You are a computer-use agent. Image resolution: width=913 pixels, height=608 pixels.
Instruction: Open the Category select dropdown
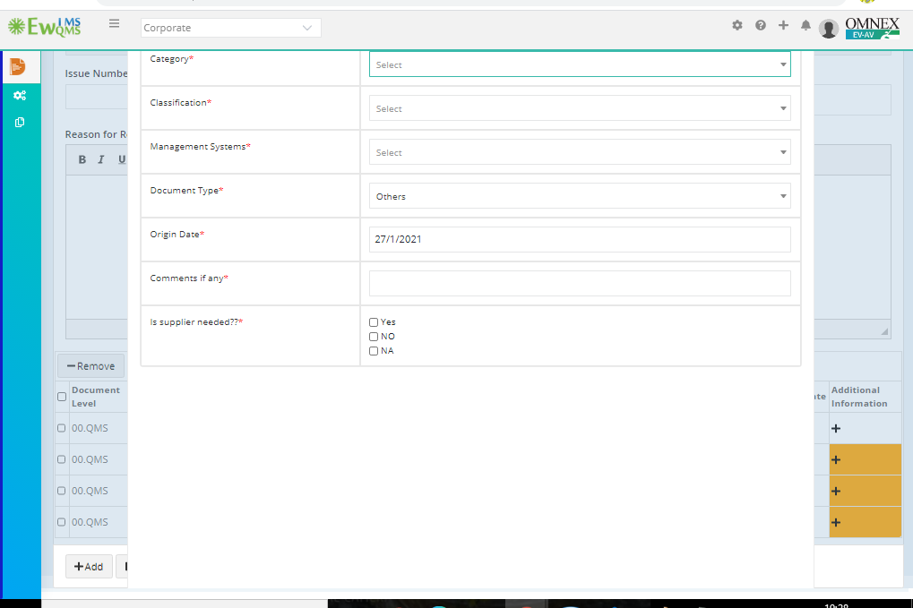coord(580,64)
